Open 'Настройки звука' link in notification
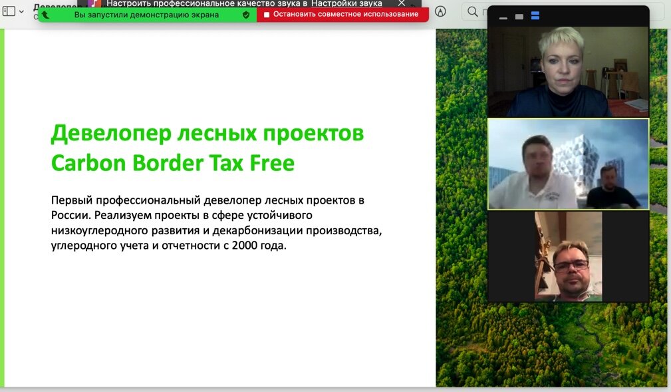 [x=346, y=3]
